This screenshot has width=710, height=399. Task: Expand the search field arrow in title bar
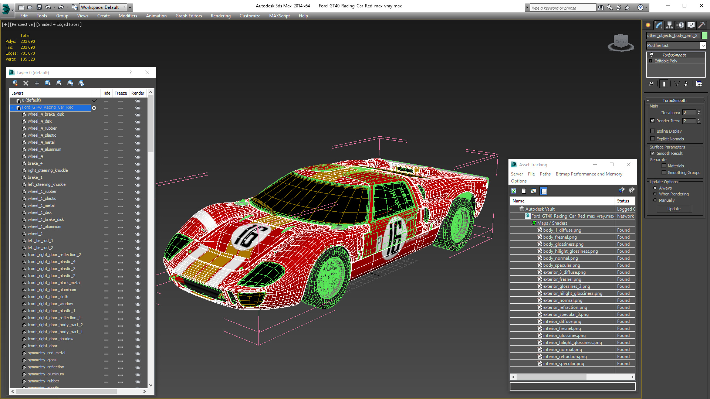coord(527,7)
